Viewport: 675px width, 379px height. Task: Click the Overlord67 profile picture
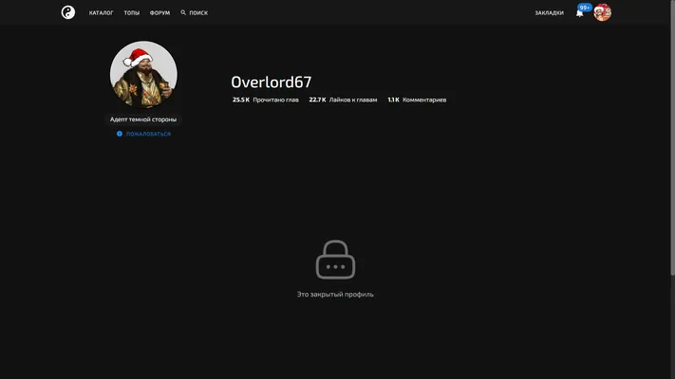(143, 74)
